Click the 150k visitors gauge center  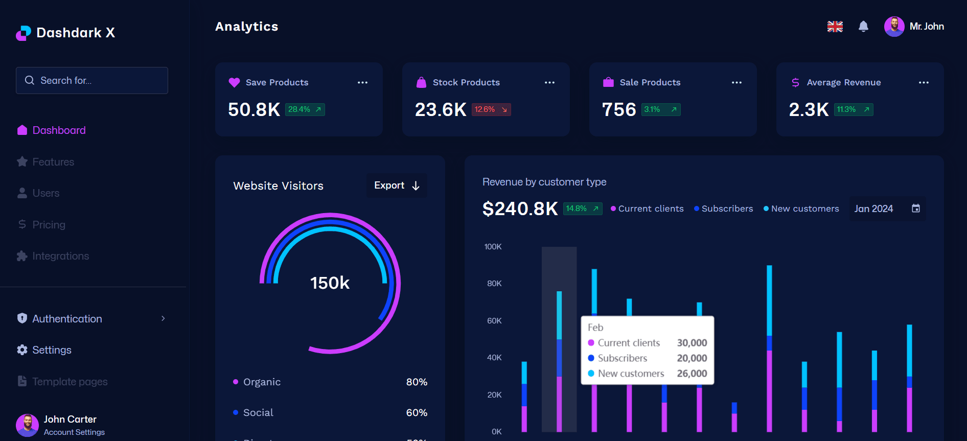coord(330,283)
